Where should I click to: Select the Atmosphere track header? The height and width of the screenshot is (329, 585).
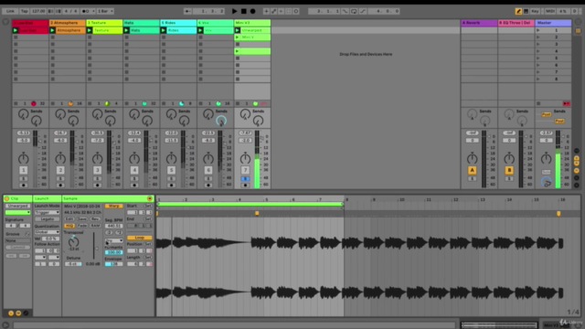(x=67, y=23)
